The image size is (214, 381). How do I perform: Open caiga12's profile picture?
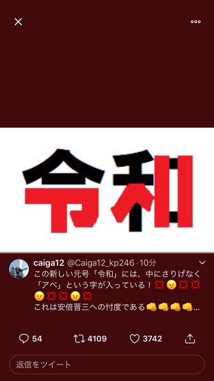pyautogui.click(x=19, y=269)
